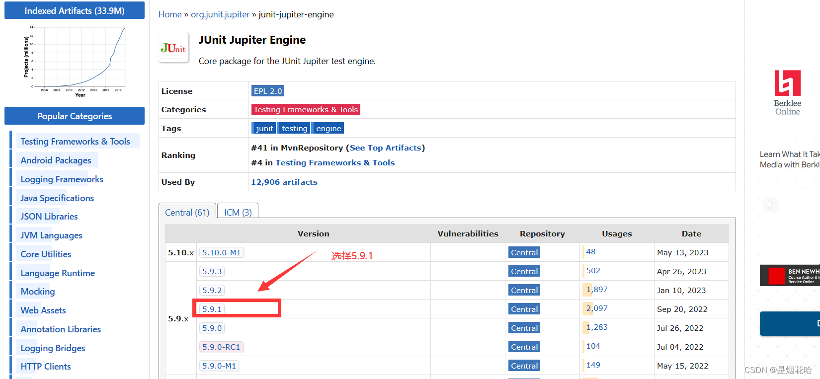The image size is (820, 379).
Task: Open See Top Artifacts link
Action: coord(386,148)
